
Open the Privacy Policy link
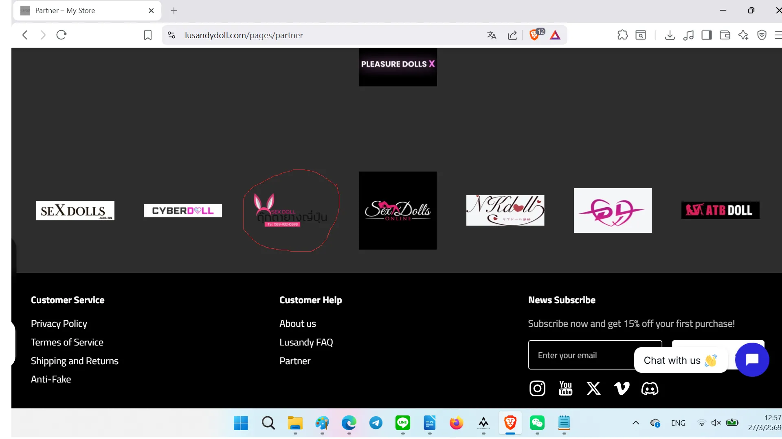pos(59,324)
